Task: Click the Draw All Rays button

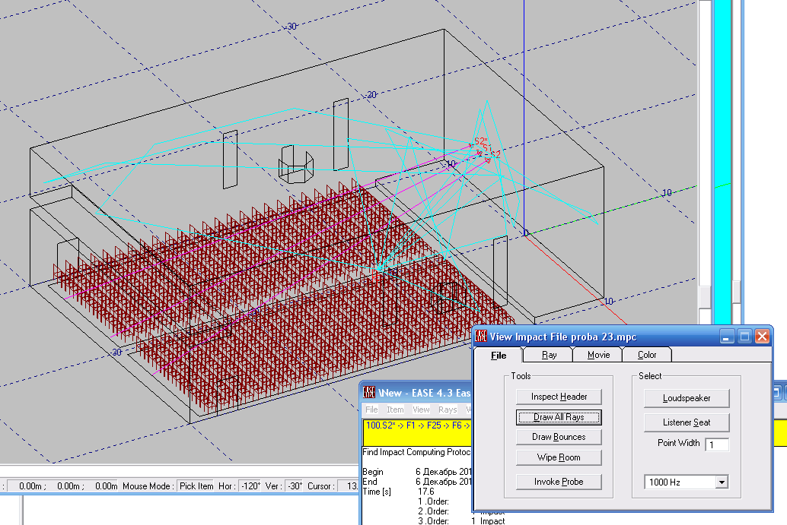Action: (x=559, y=417)
